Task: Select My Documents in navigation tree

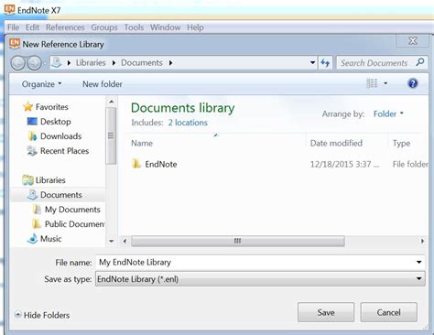Action: tap(72, 210)
